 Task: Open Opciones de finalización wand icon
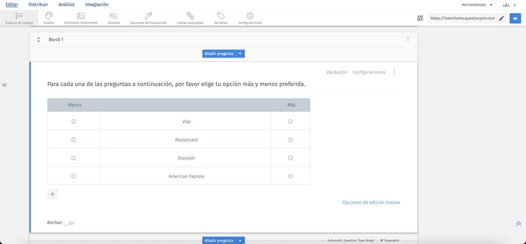tap(148, 16)
